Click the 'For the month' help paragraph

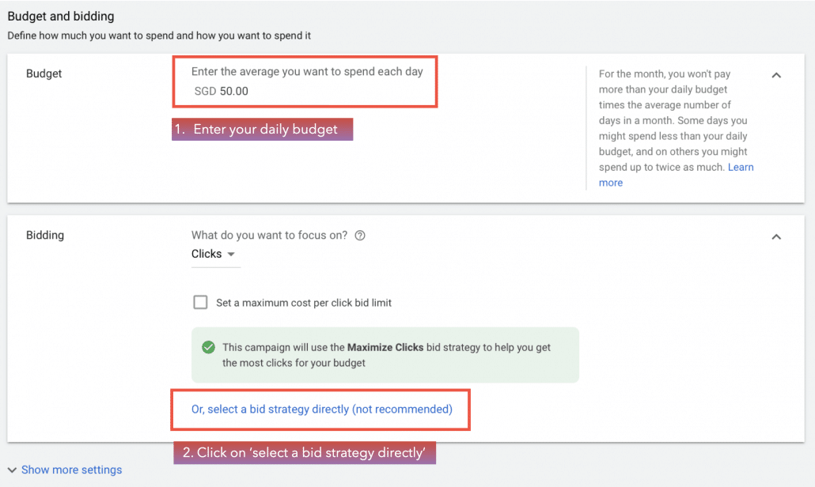(676, 128)
